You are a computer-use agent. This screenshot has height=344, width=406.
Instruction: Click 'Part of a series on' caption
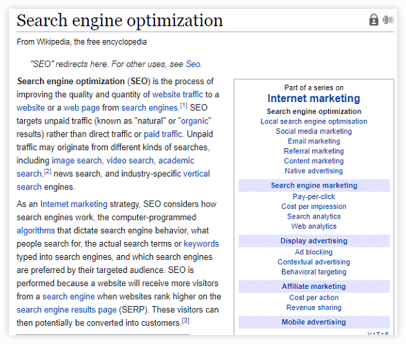(x=314, y=88)
